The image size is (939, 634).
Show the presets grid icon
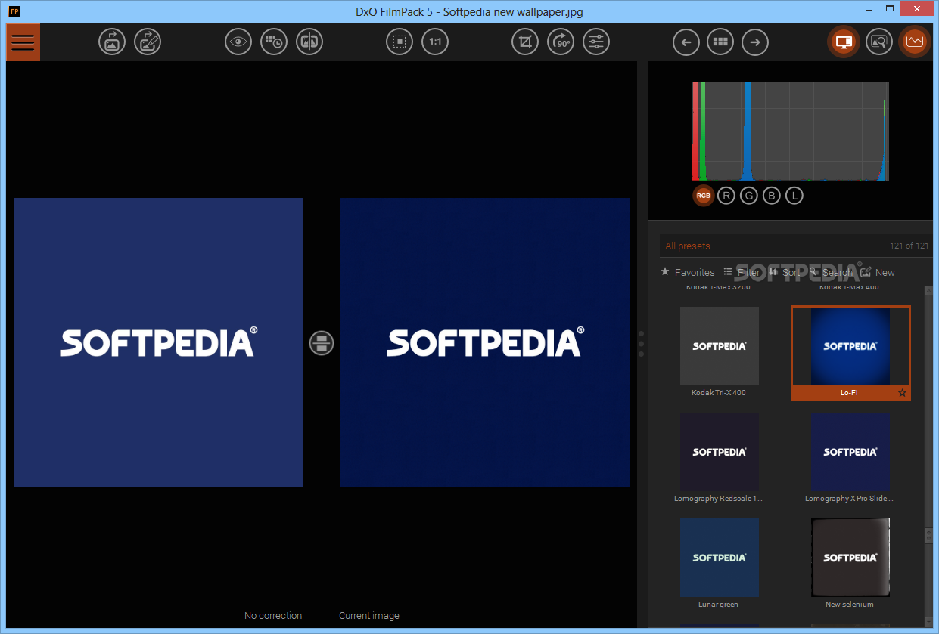point(720,42)
